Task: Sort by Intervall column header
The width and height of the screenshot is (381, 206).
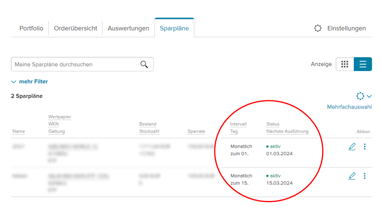Action: click(x=238, y=124)
